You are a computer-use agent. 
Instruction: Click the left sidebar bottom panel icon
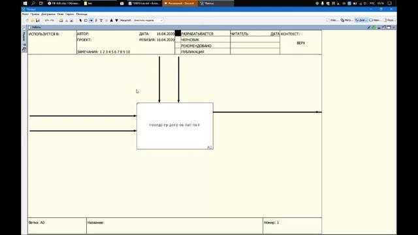24,50
